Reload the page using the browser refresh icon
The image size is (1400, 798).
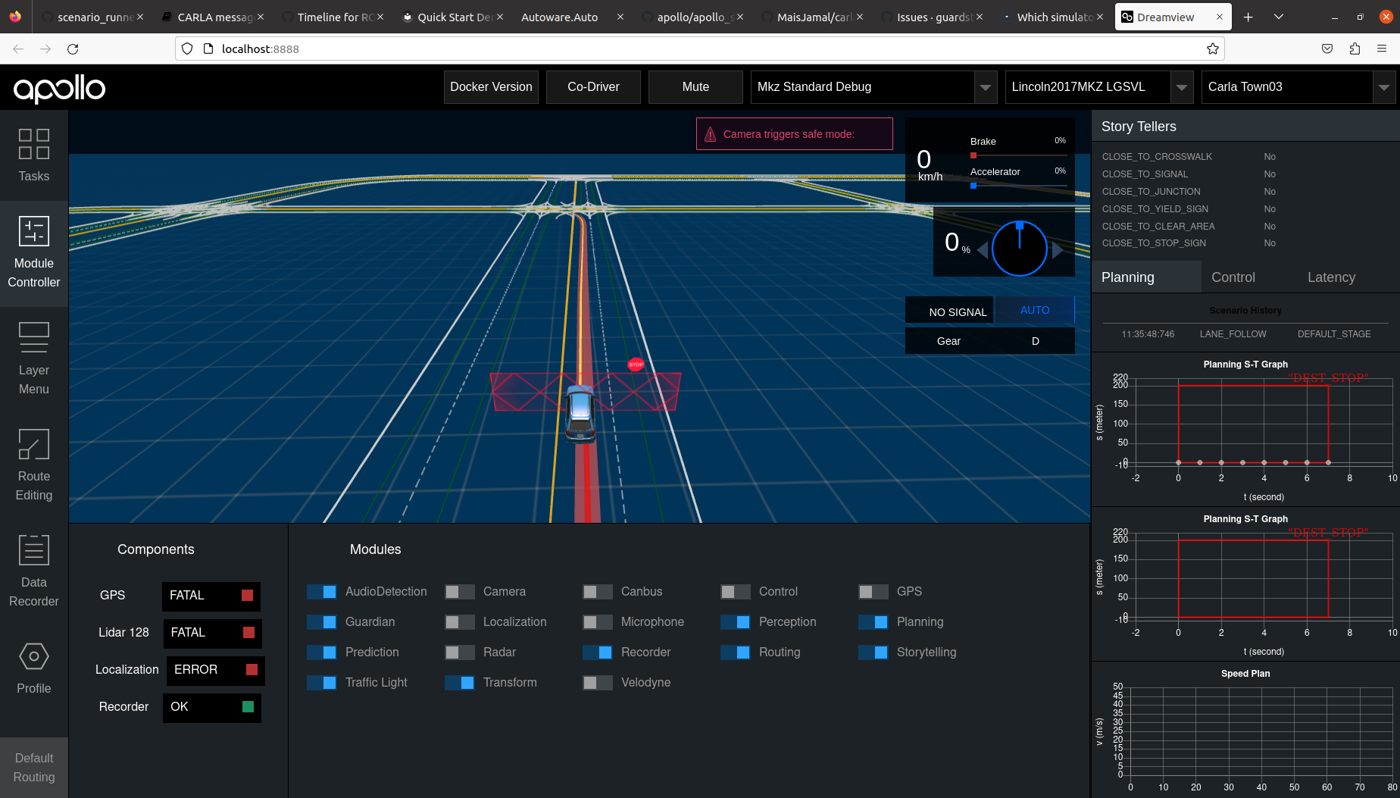(73, 49)
